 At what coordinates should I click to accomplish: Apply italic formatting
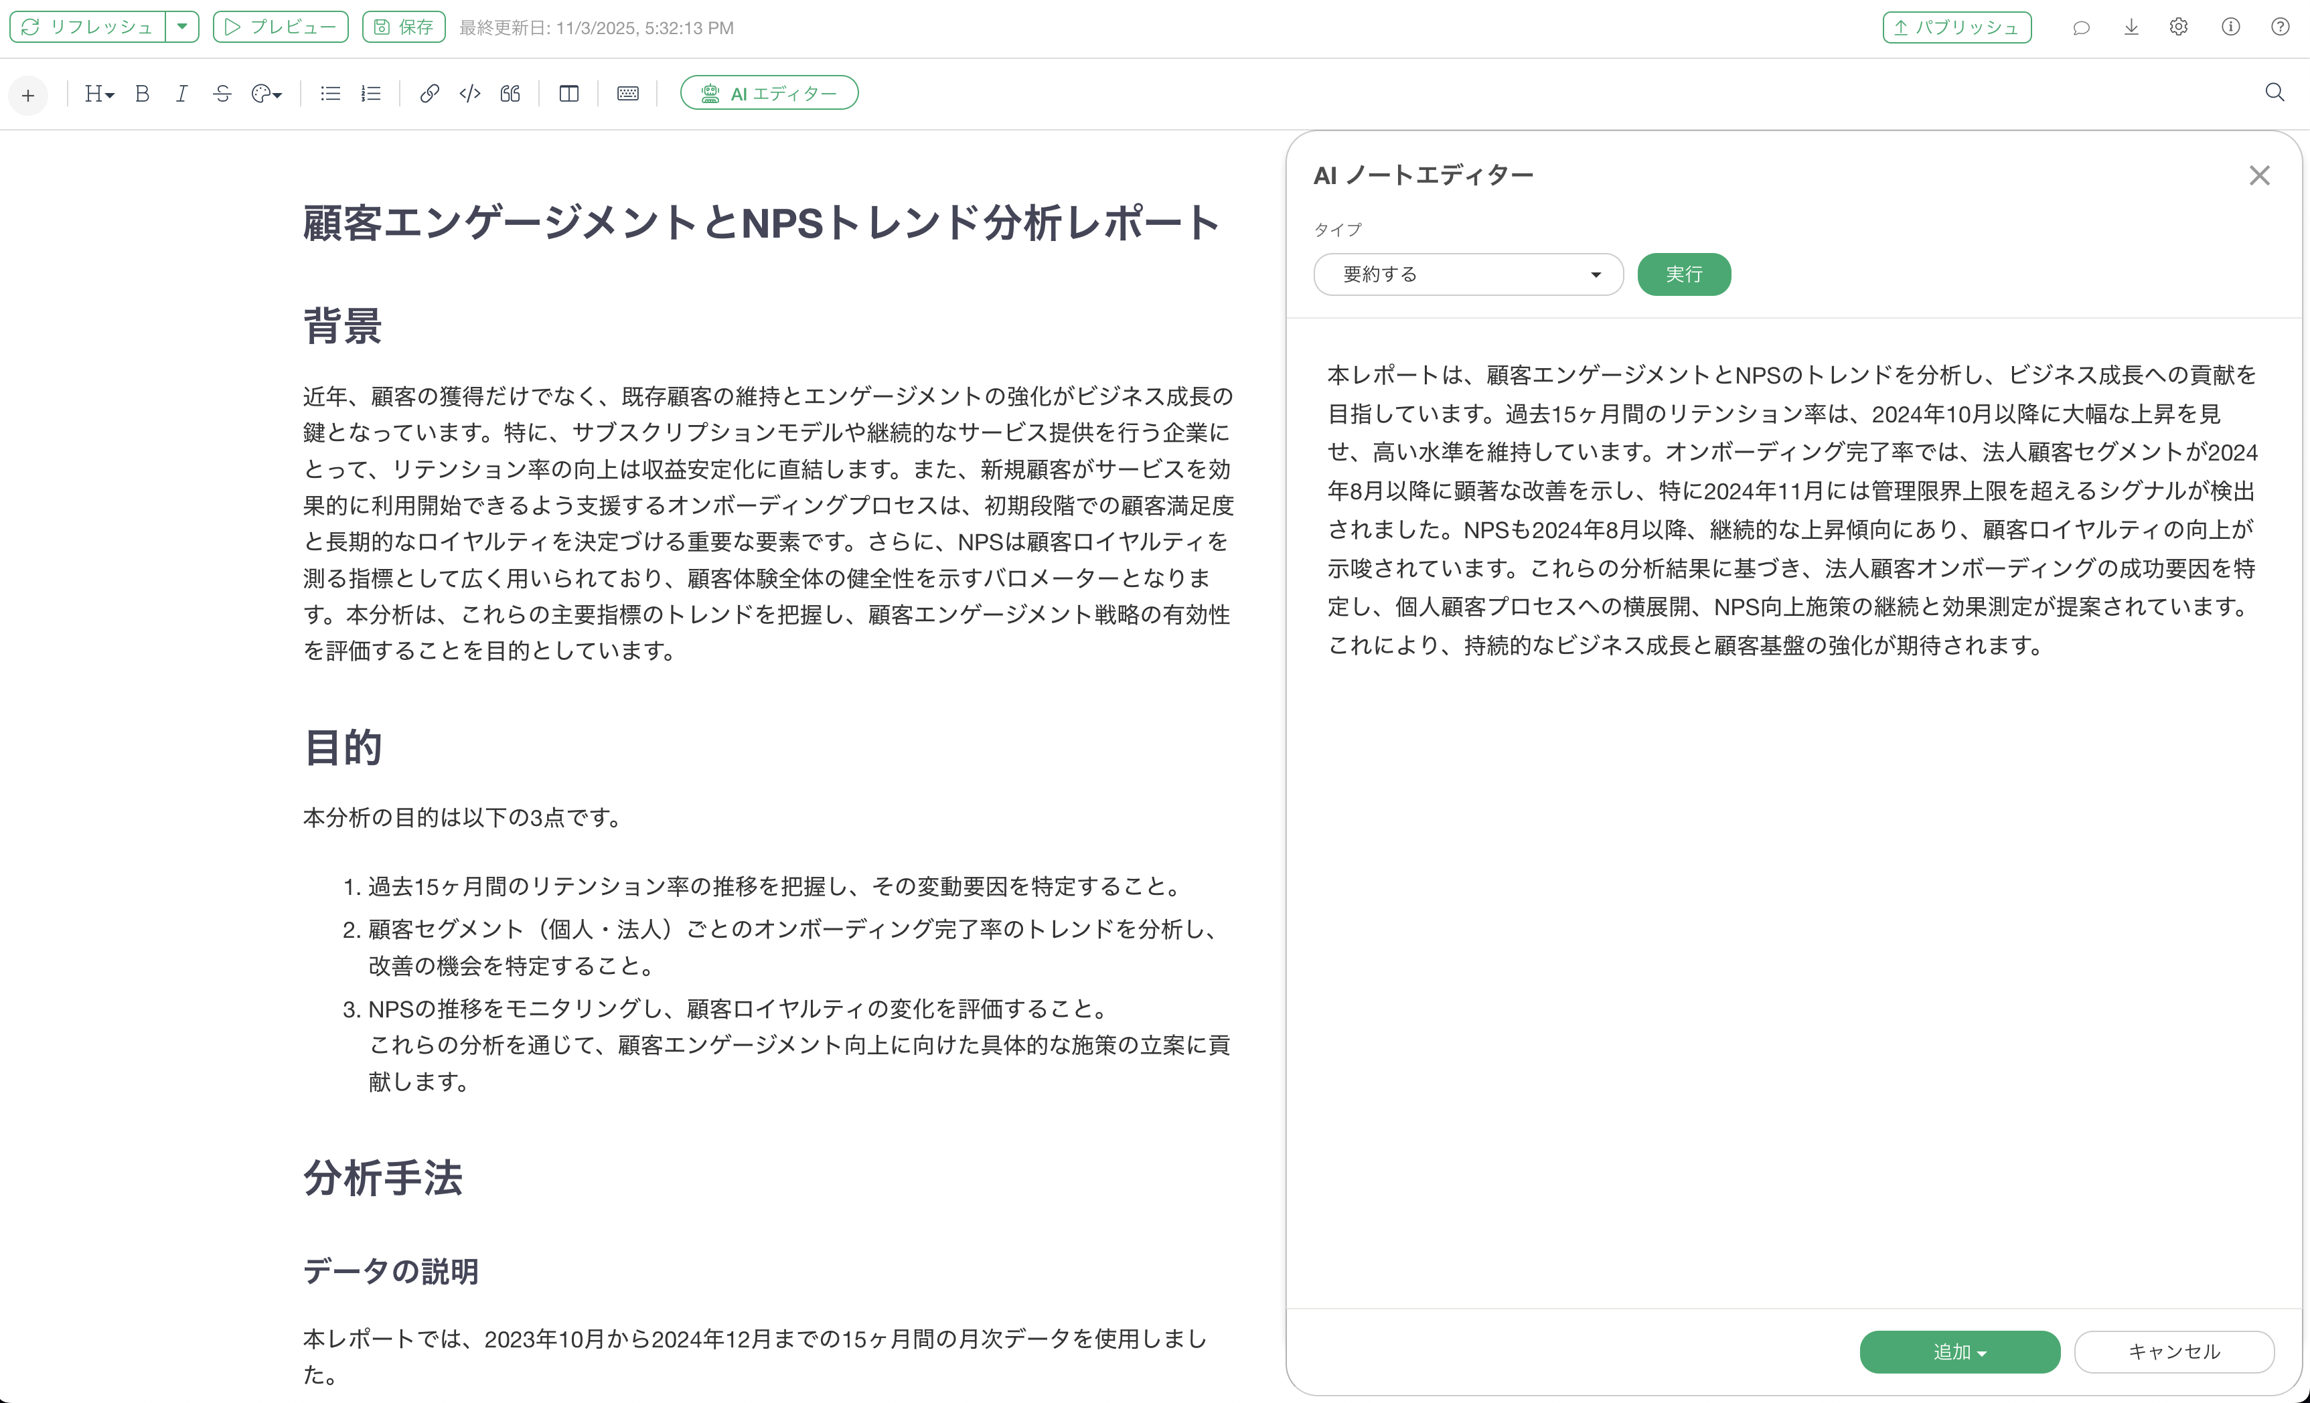point(182,94)
